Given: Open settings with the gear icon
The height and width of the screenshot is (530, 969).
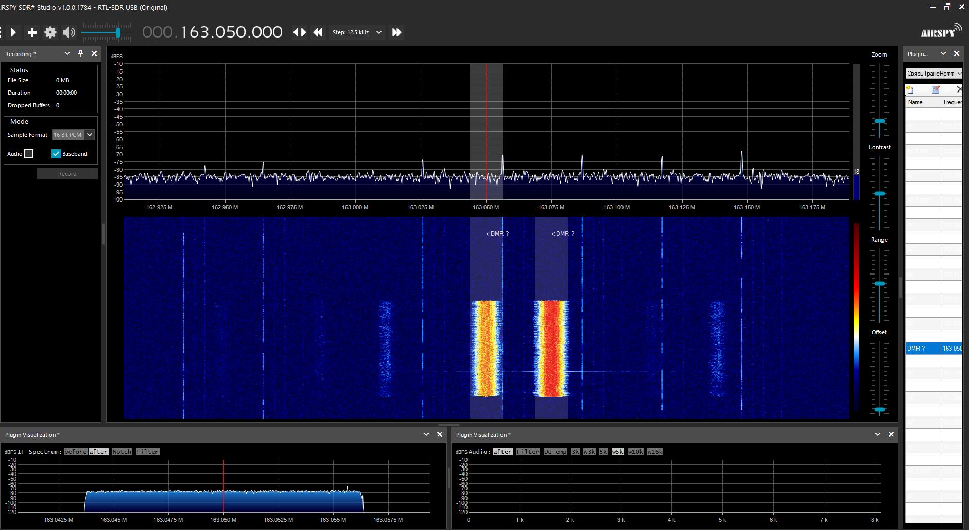Looking at the screenshot, I should [x=50, y=32].
